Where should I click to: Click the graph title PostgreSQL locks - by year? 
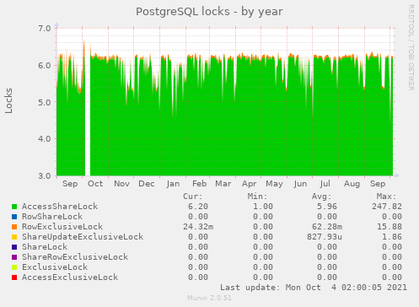pyautogui.click(x=209, y=12)
